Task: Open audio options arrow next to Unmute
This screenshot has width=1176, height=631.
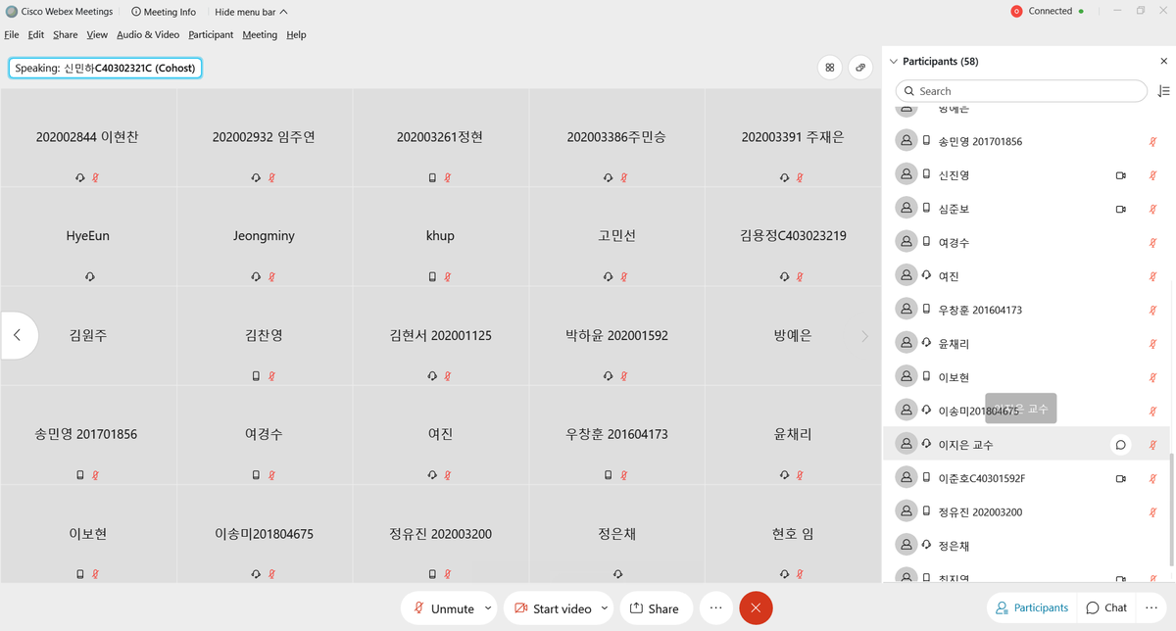Action: tap(487, 608)
